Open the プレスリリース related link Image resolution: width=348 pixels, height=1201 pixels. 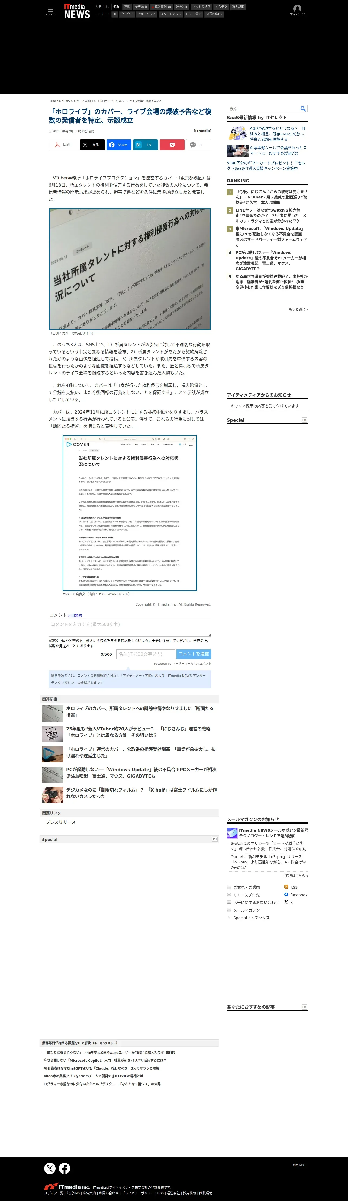click(60, 822)
